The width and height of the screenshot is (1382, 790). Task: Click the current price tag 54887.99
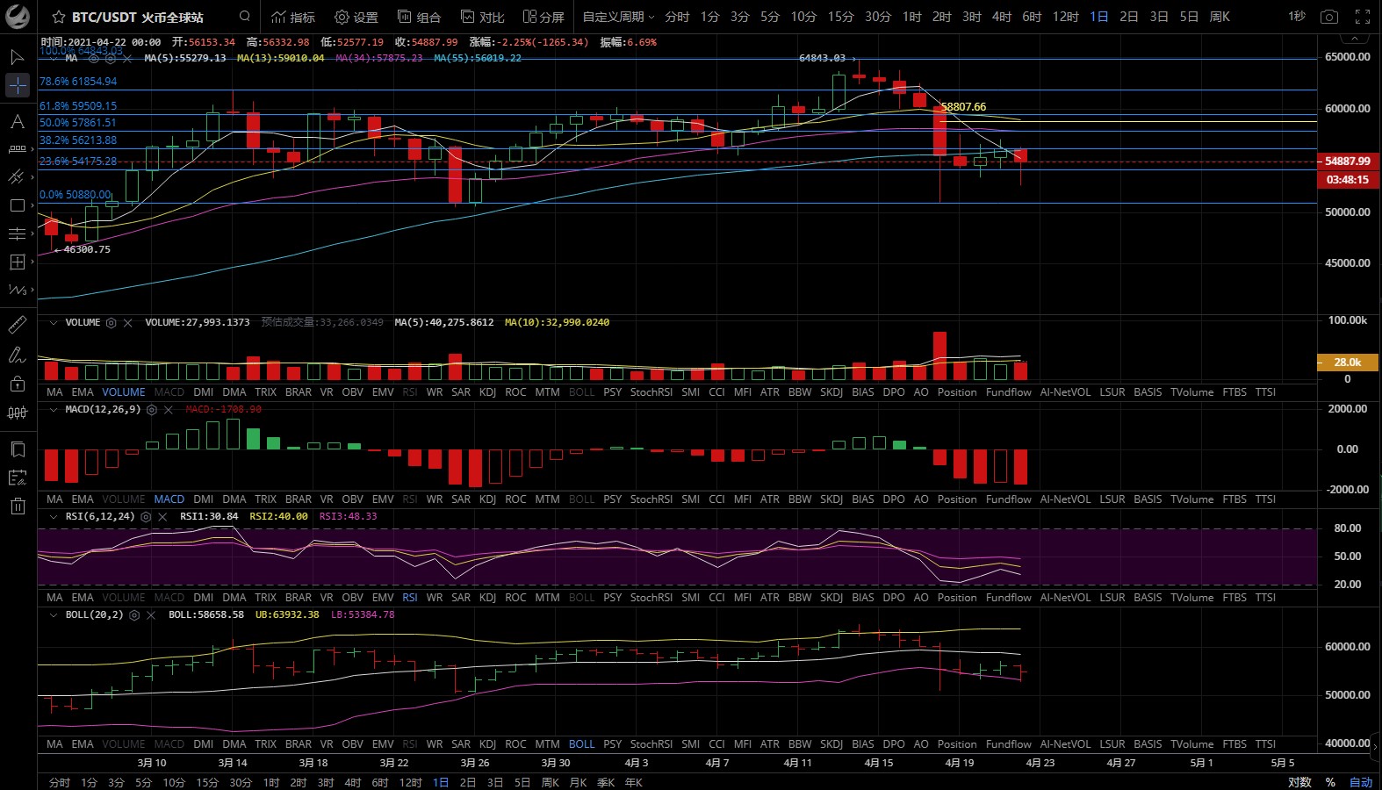(x=1347, y=162)
